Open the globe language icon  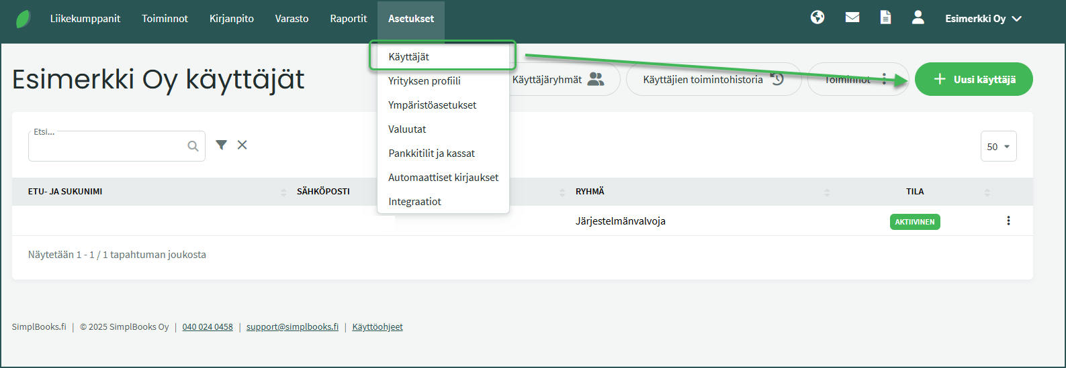coord(817,18)
